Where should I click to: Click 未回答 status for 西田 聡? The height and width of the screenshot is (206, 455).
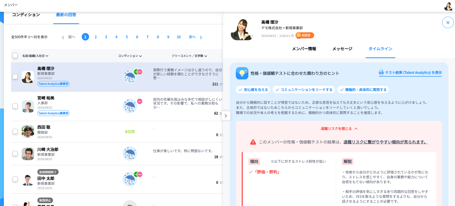(130, 132)
